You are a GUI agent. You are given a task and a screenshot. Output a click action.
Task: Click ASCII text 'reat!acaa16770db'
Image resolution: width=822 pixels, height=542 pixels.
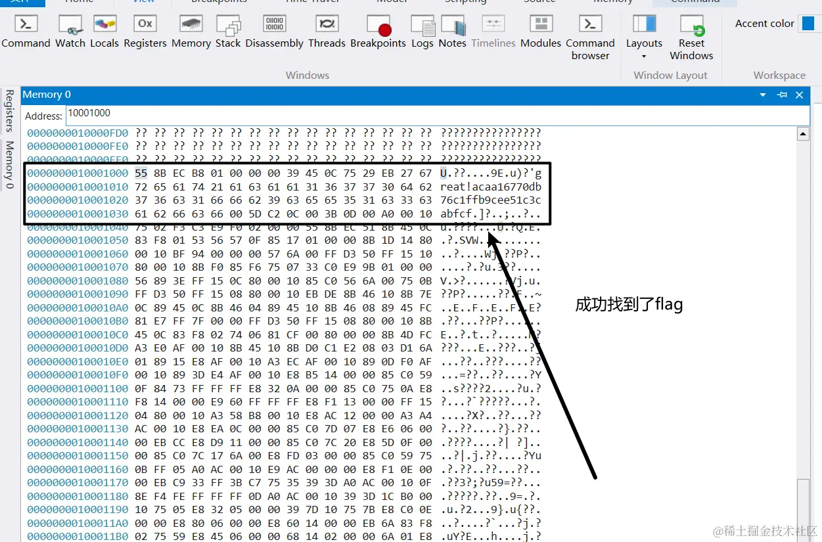pos(491,187)
